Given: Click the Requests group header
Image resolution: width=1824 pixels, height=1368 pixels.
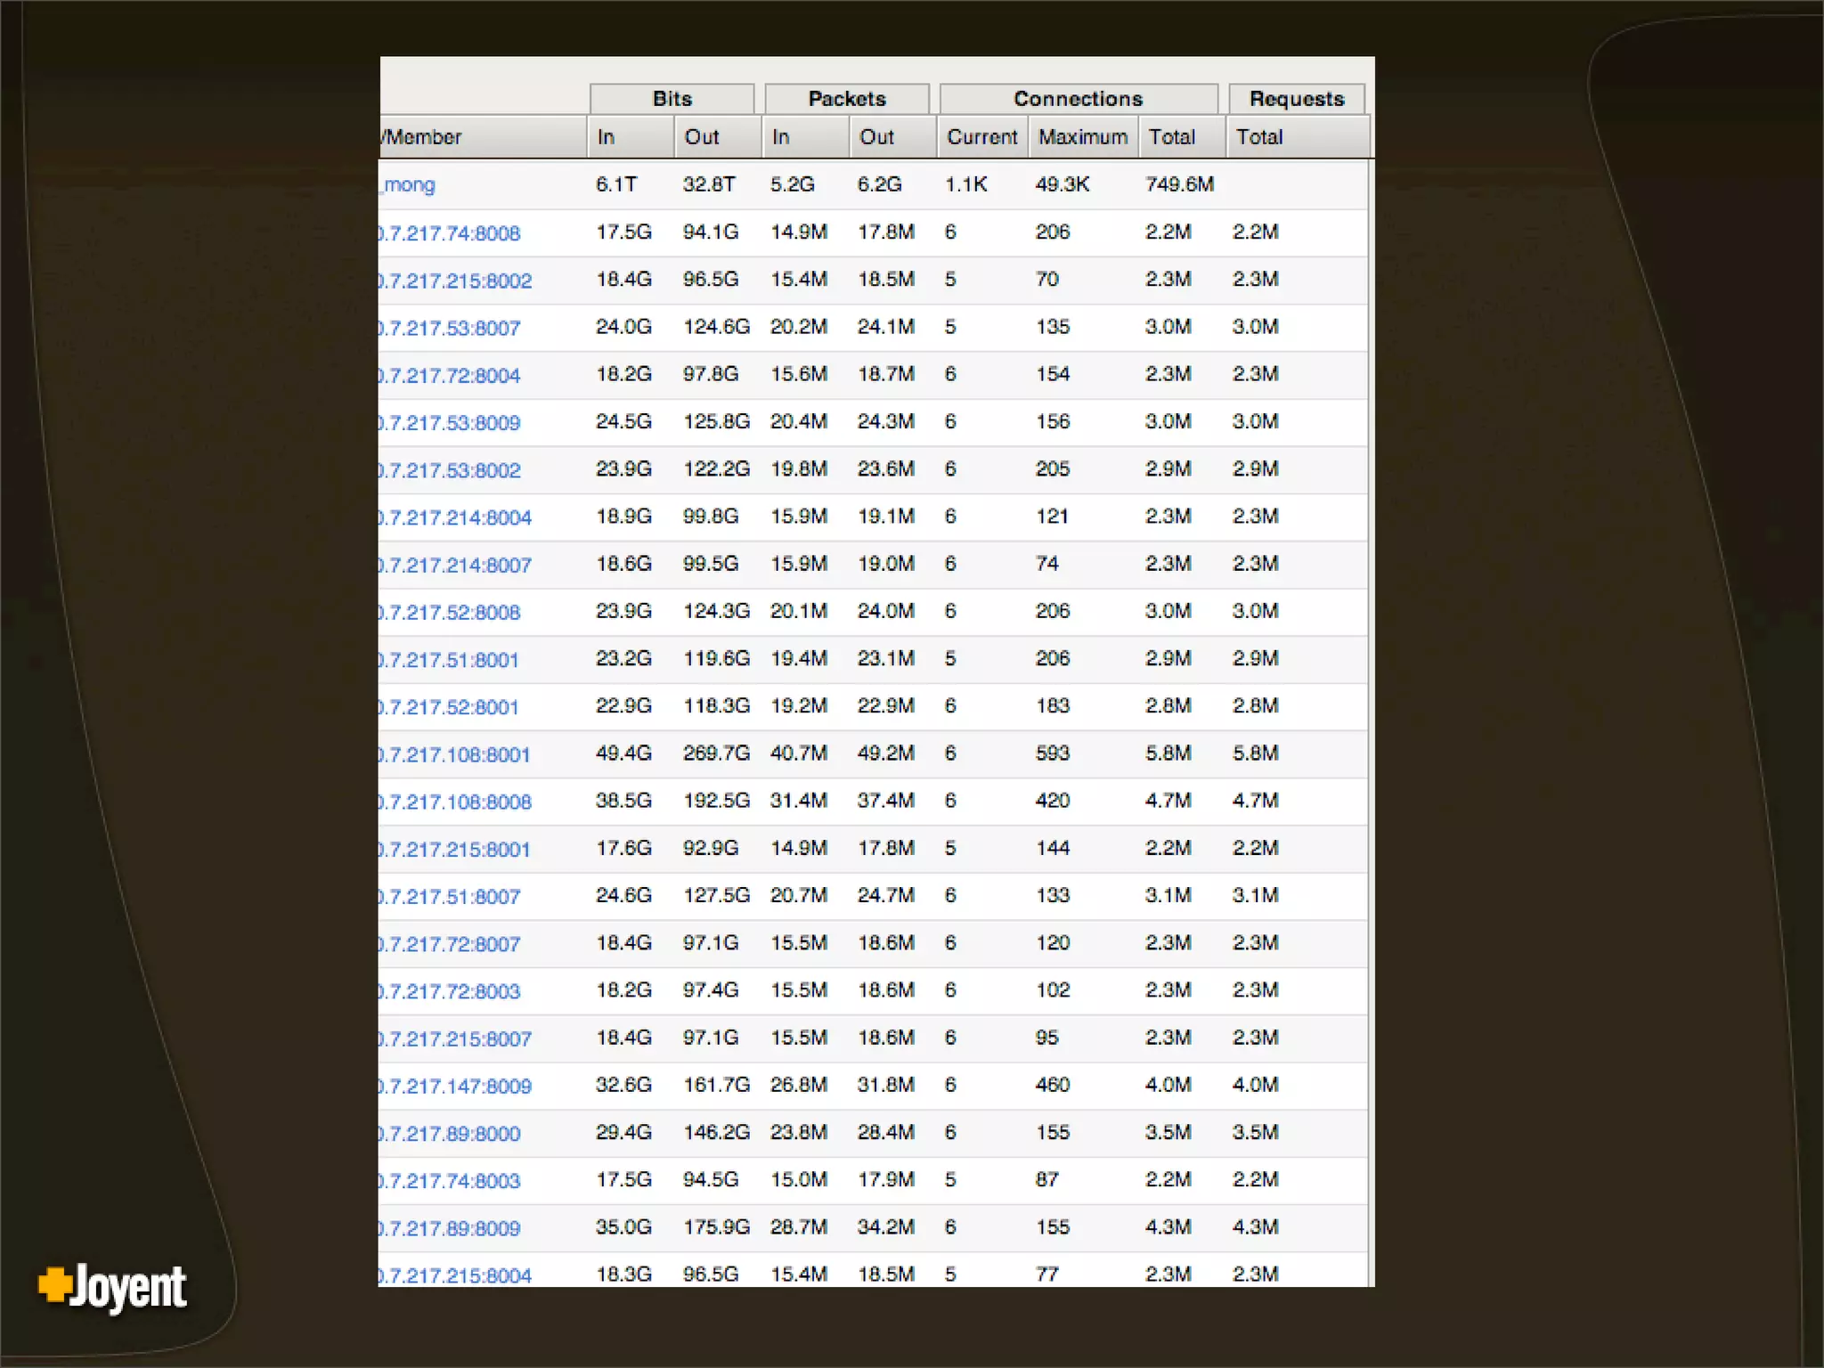Looking at the screenshot, I should pyautogui.click(x=1297, y=99).
